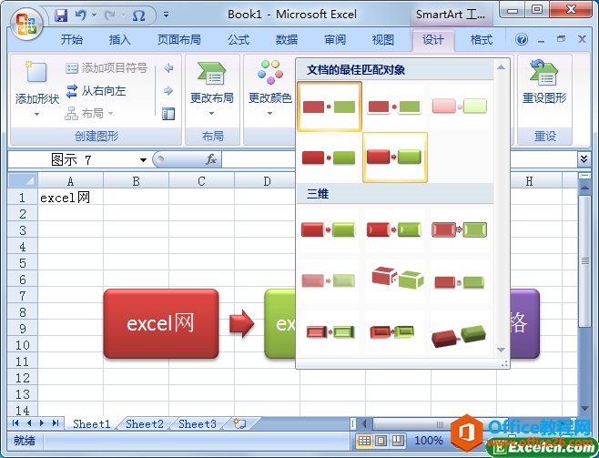Expand the 添加形状 dropdown arrow

[x=36, y=114]
